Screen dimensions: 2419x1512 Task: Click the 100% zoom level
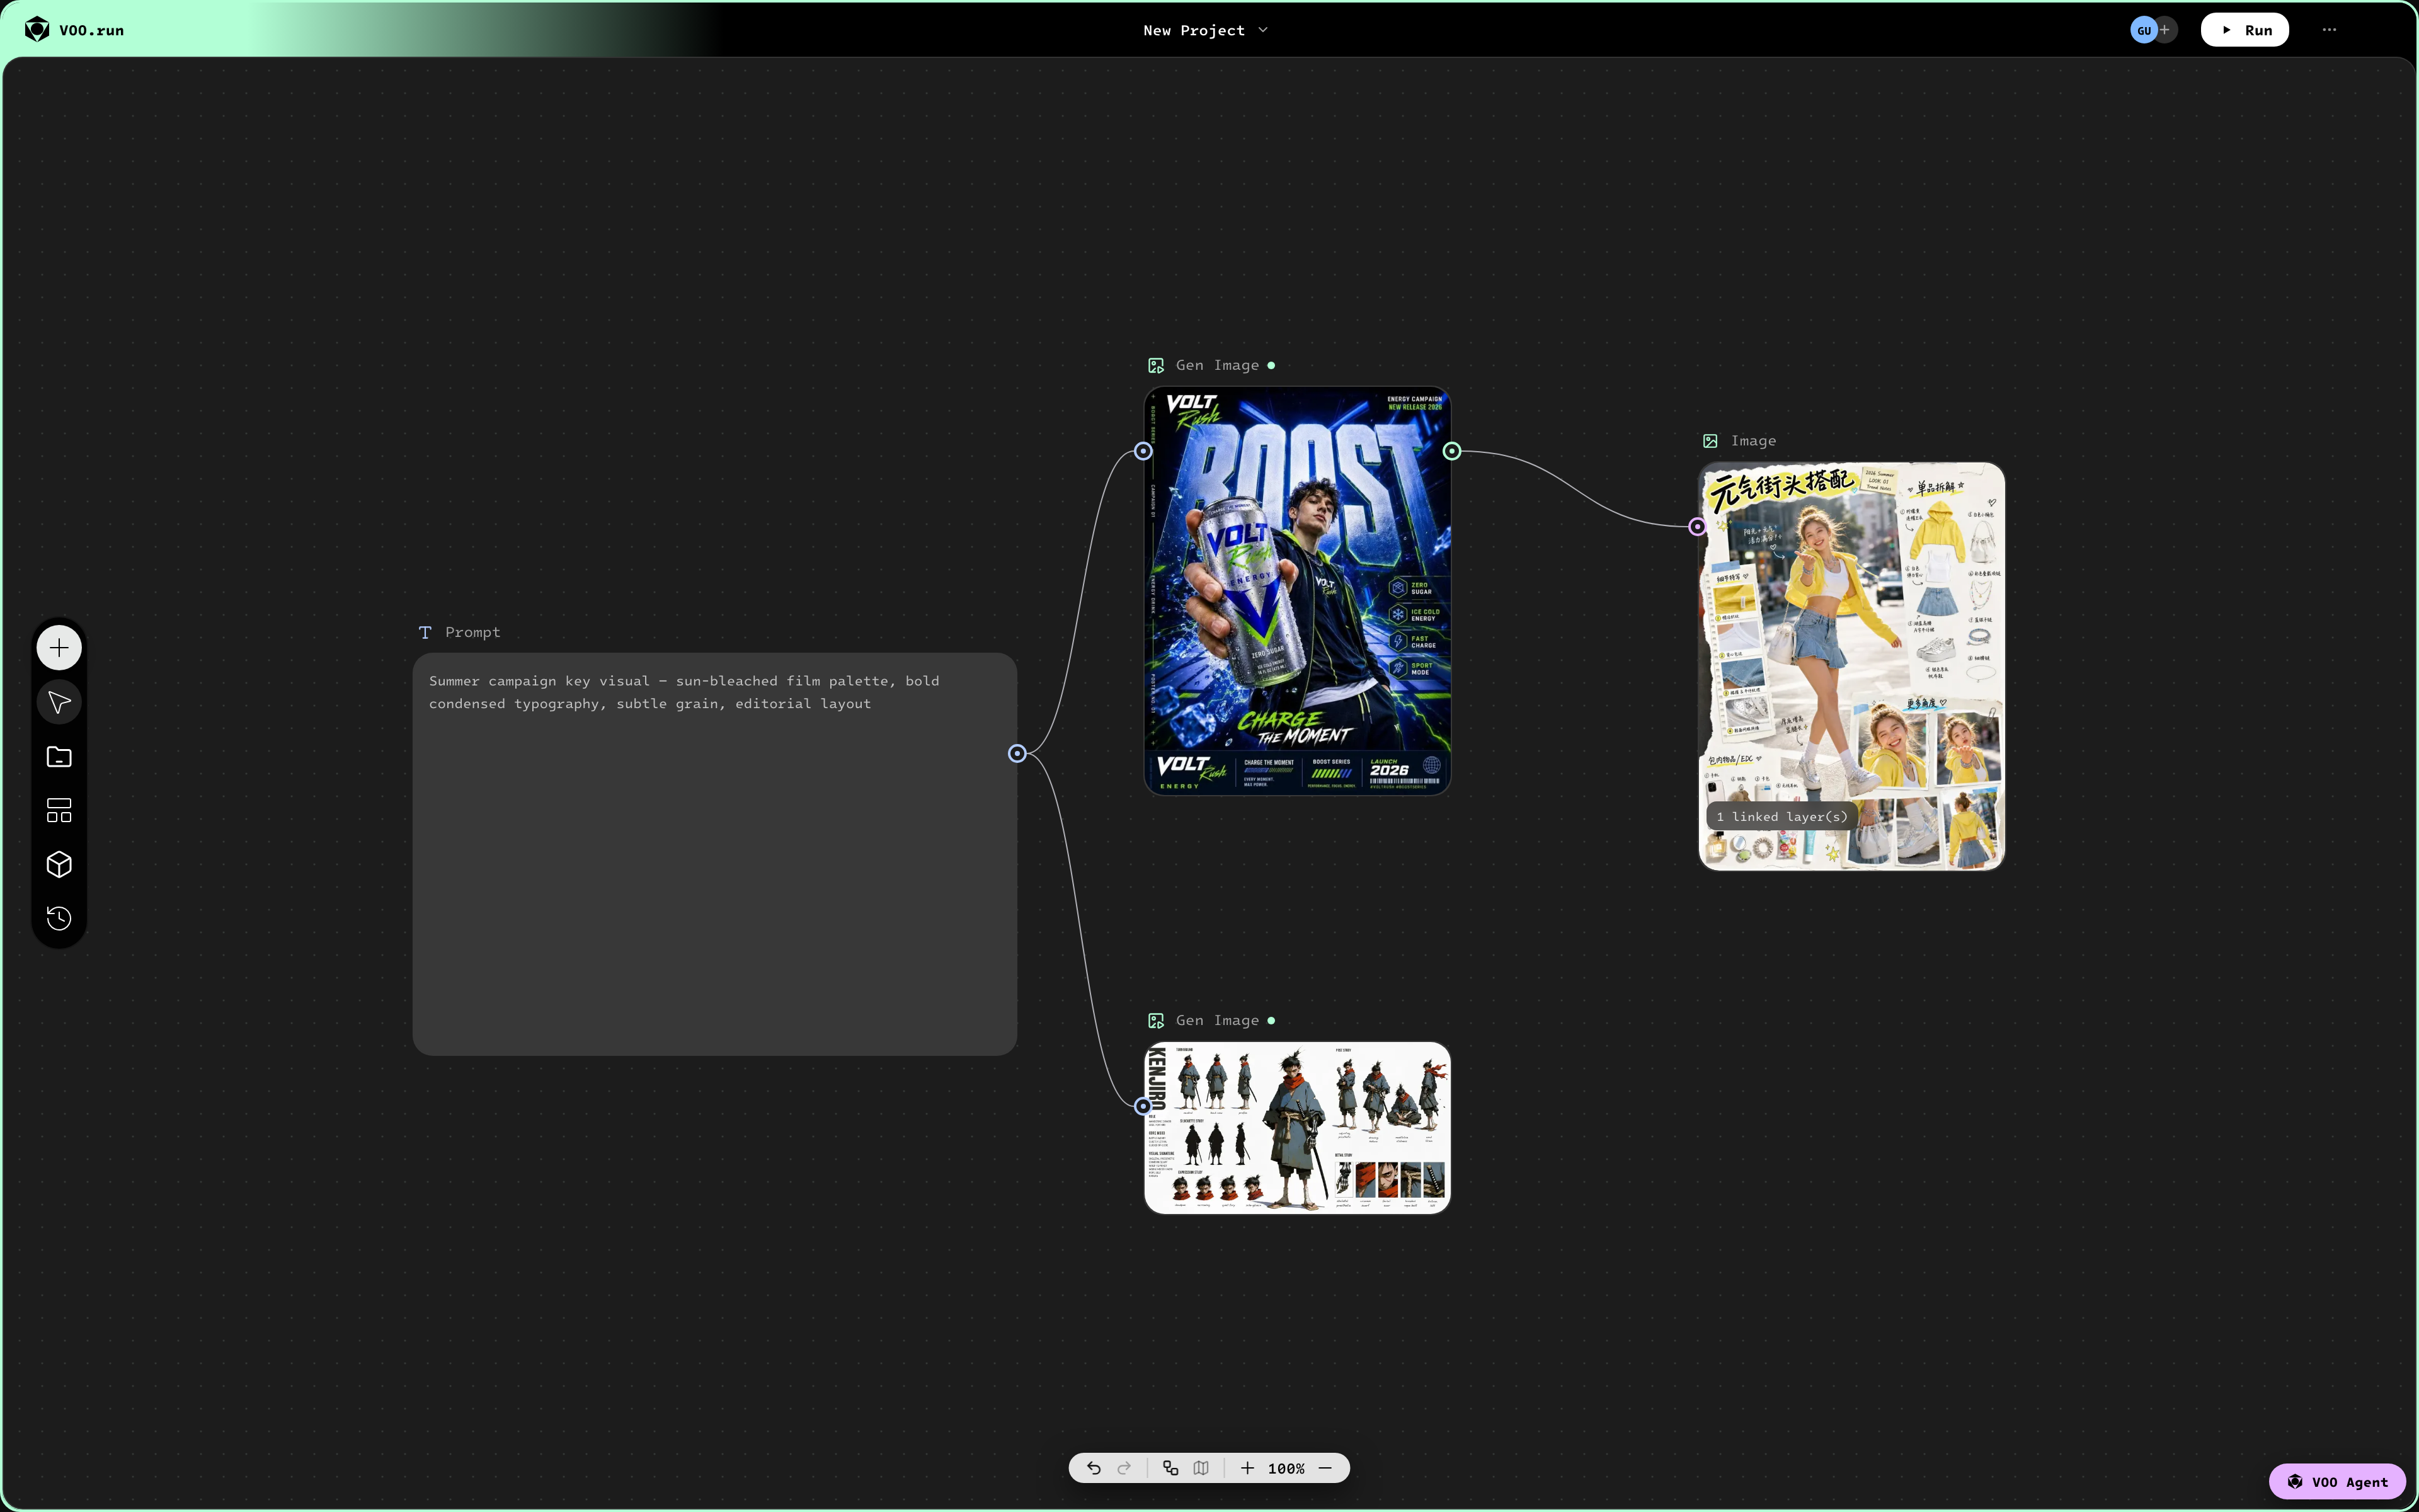[1286, 1468]
